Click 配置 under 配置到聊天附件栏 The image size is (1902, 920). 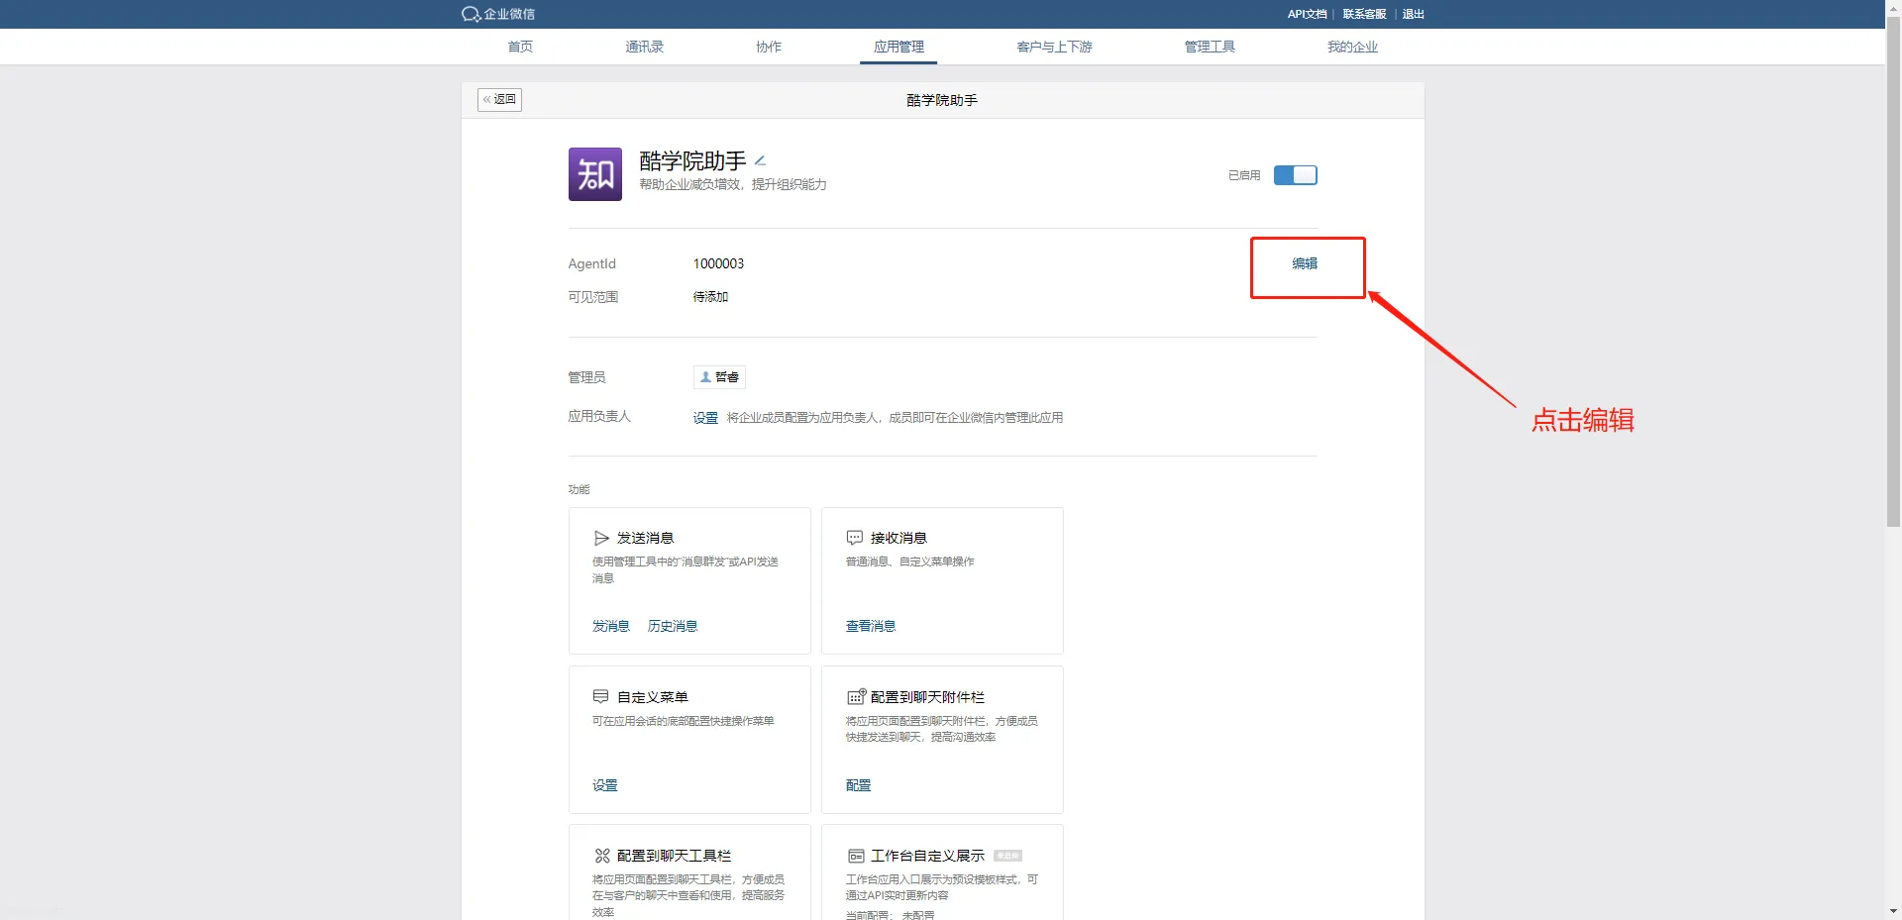859,785
